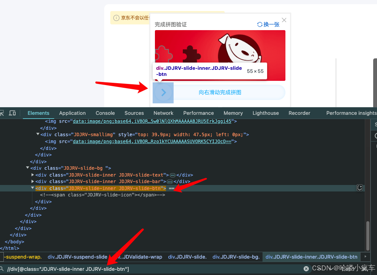Open the Console tab
This screenshot has width=377, height=275.
point(105,113)
